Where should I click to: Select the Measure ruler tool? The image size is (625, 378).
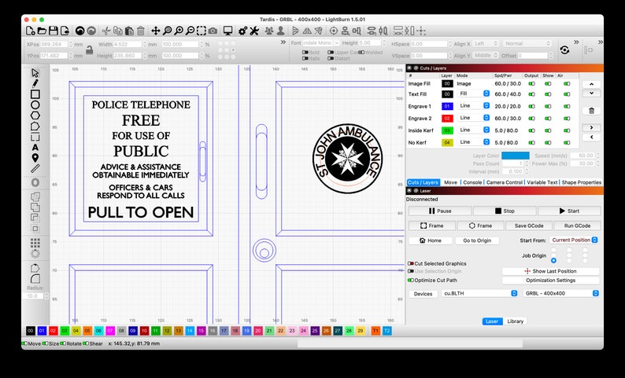point(35,168)
